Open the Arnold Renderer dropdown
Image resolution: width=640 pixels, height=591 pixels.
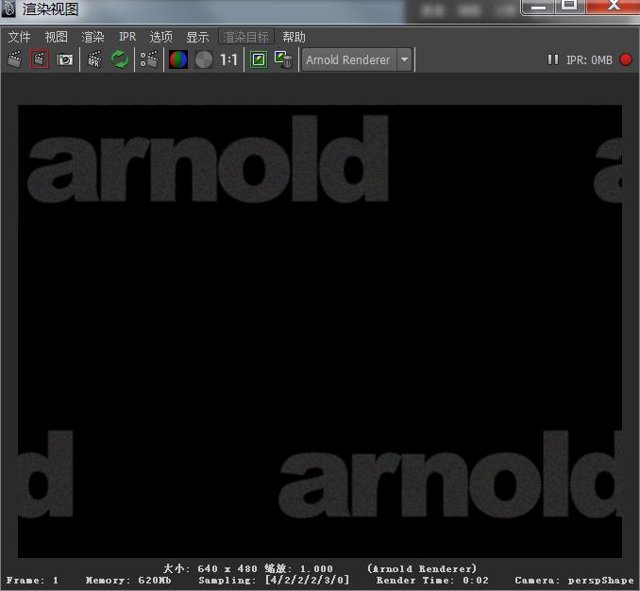coord(357,60)
